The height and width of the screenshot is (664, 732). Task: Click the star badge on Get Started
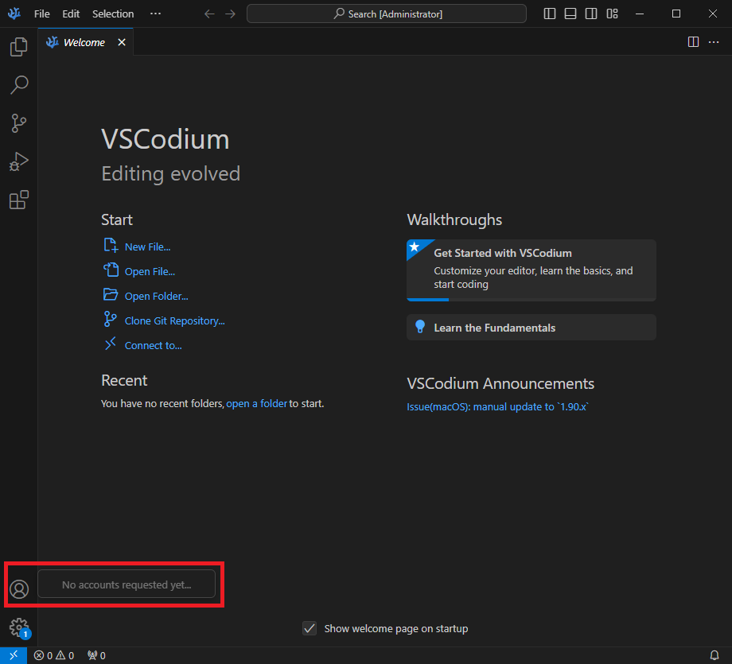(415, 247)
